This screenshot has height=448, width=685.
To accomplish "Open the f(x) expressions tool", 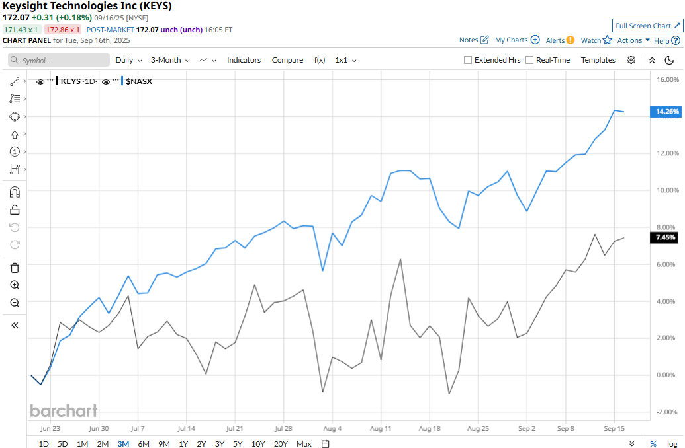I will (x=320, y=60).
